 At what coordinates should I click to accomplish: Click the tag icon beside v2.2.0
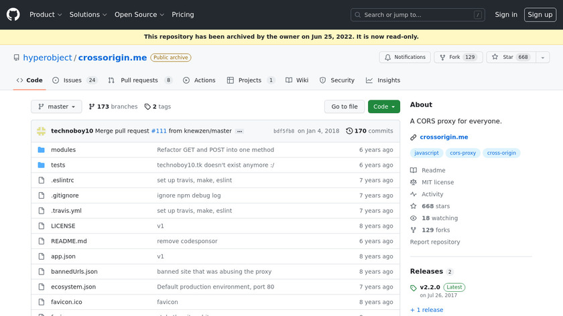[x=414, y=288]
